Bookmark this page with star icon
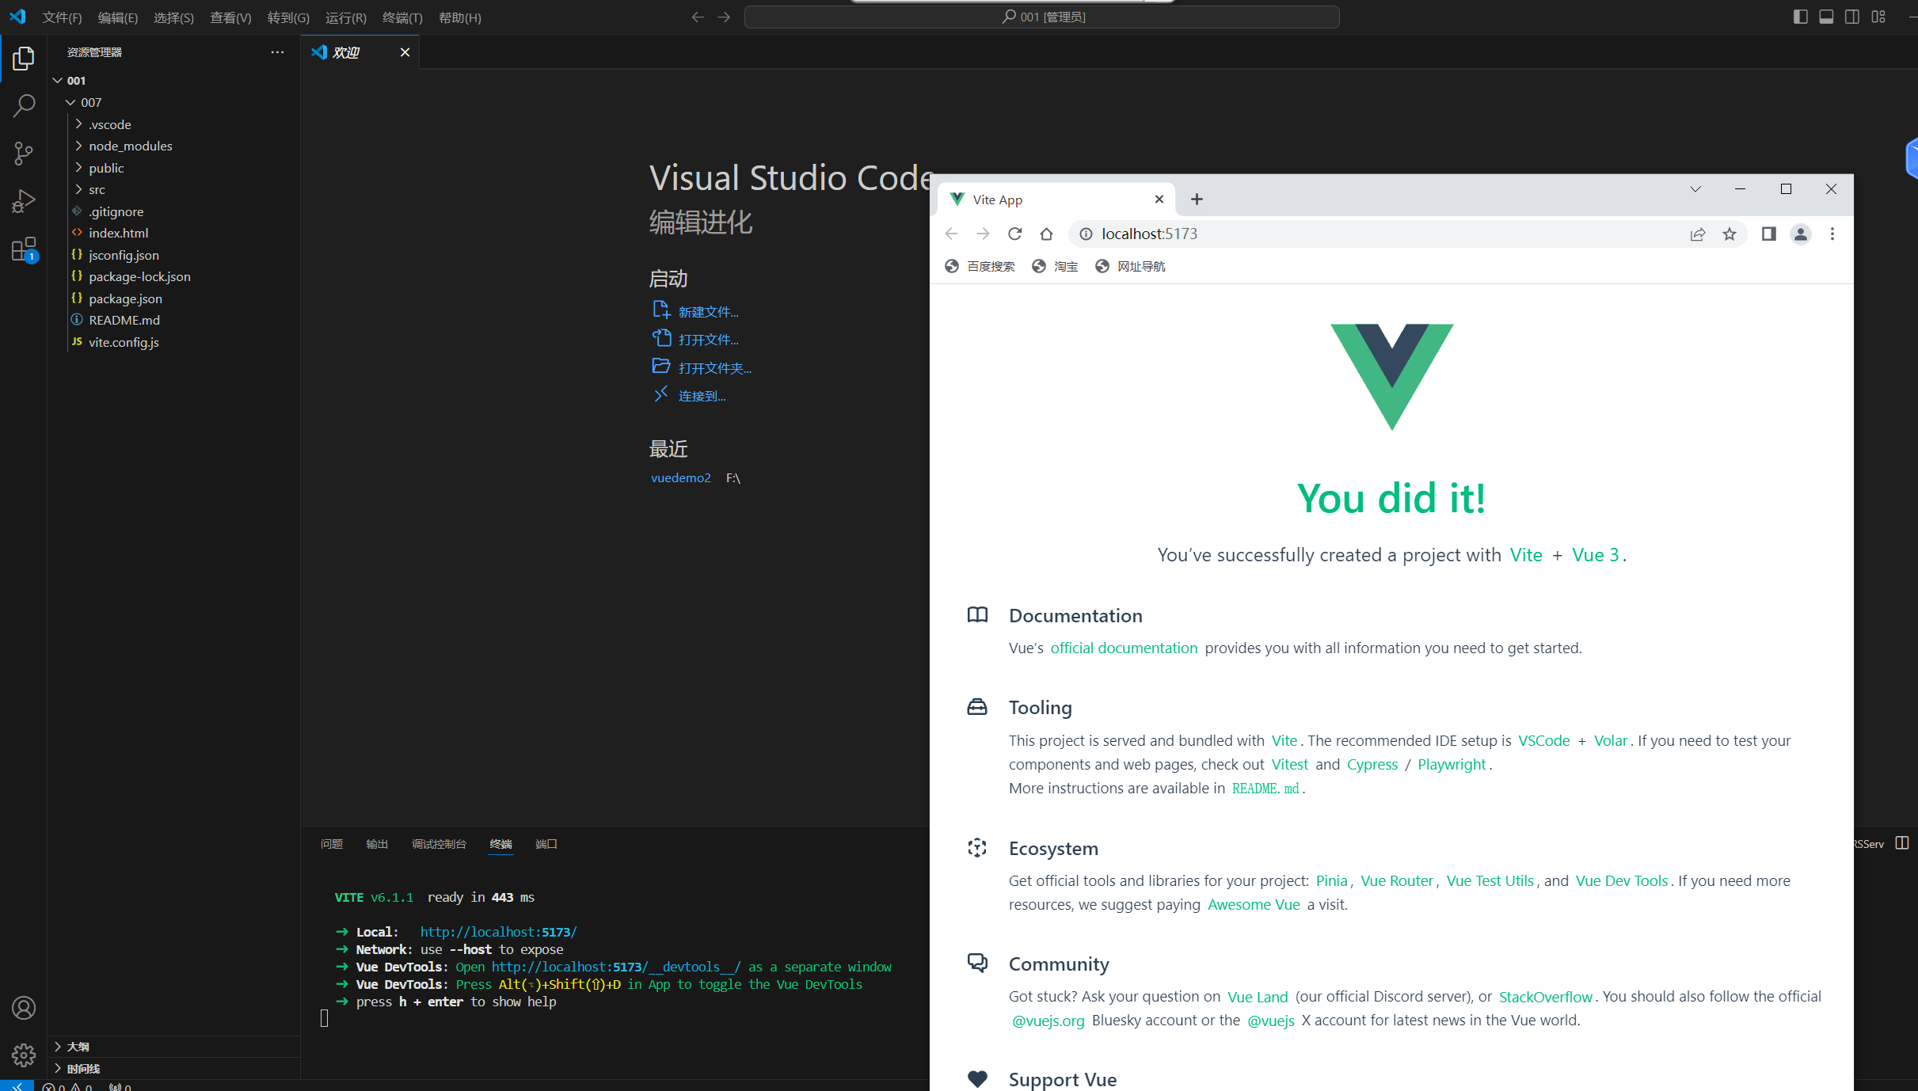 coord(1730,234)
